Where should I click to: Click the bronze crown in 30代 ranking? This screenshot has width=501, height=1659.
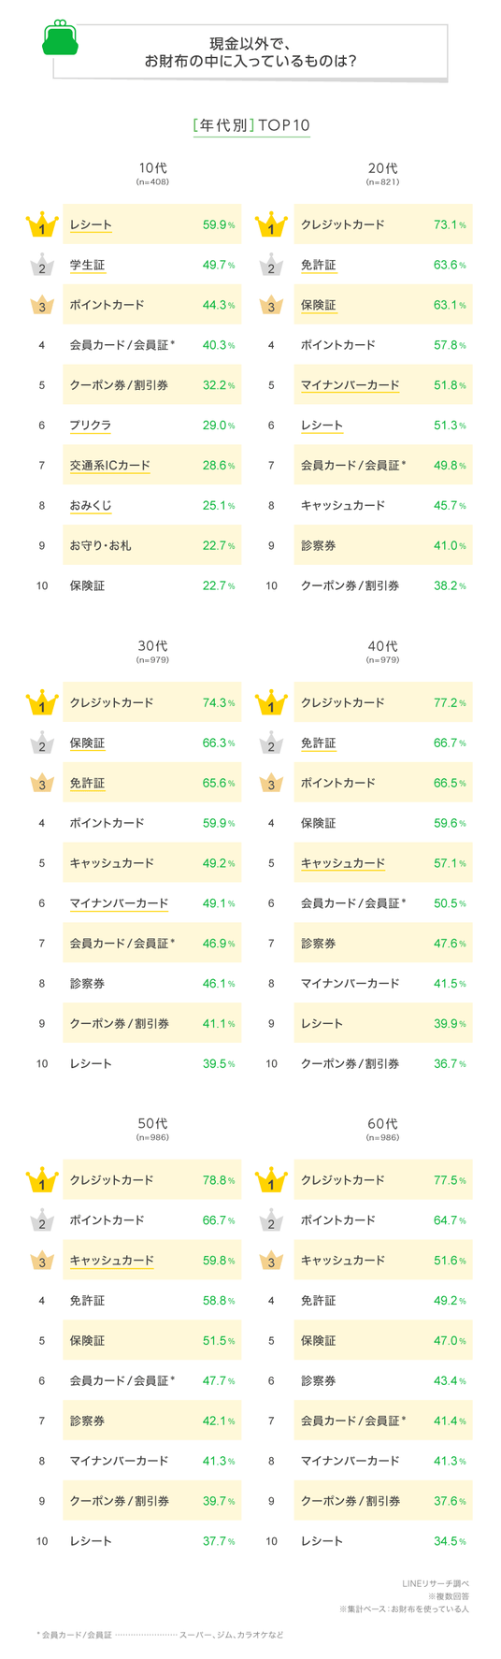tap(42, 783)
